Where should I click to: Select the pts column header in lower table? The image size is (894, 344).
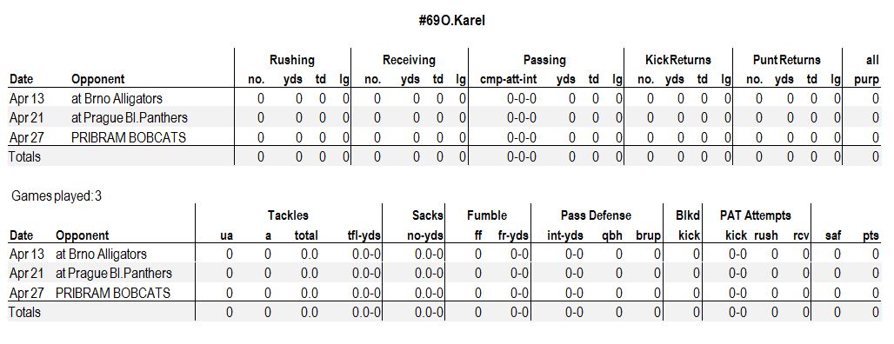(x=871, y=235)
